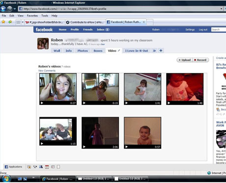The image size is (226, 183).
Task: Click the Show Desktop quick launch icon
Action: (20, 179)
